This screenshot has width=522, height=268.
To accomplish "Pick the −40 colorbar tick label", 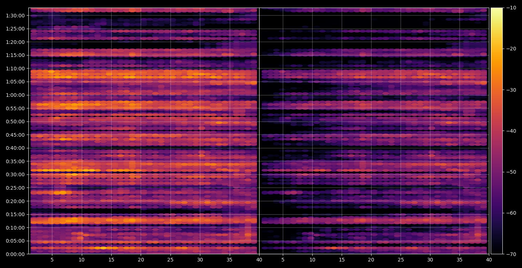I will coord(511,131).
